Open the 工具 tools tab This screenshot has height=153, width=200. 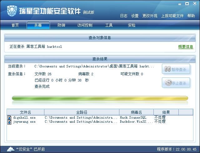[109, 25]
